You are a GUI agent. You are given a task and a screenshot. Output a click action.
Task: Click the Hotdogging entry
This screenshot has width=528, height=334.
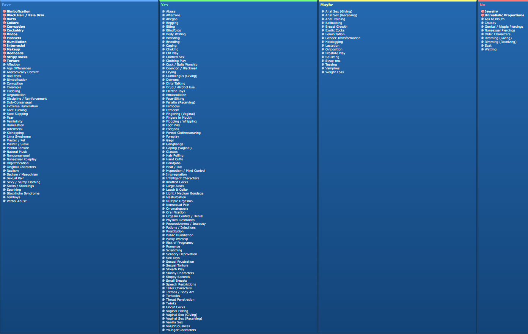click(334, 42)
